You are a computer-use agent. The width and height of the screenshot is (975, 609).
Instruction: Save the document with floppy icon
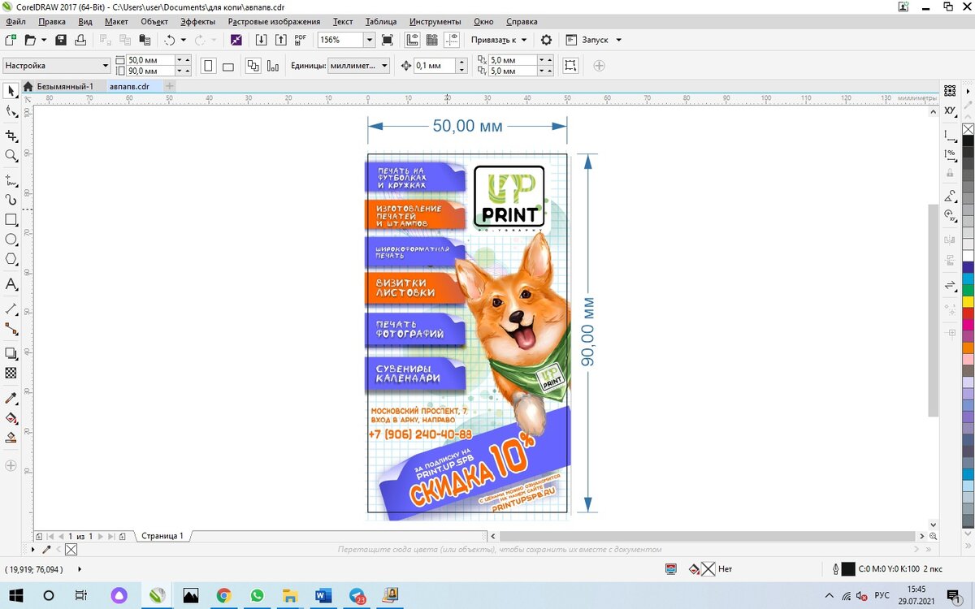click(x=61, y=40)
